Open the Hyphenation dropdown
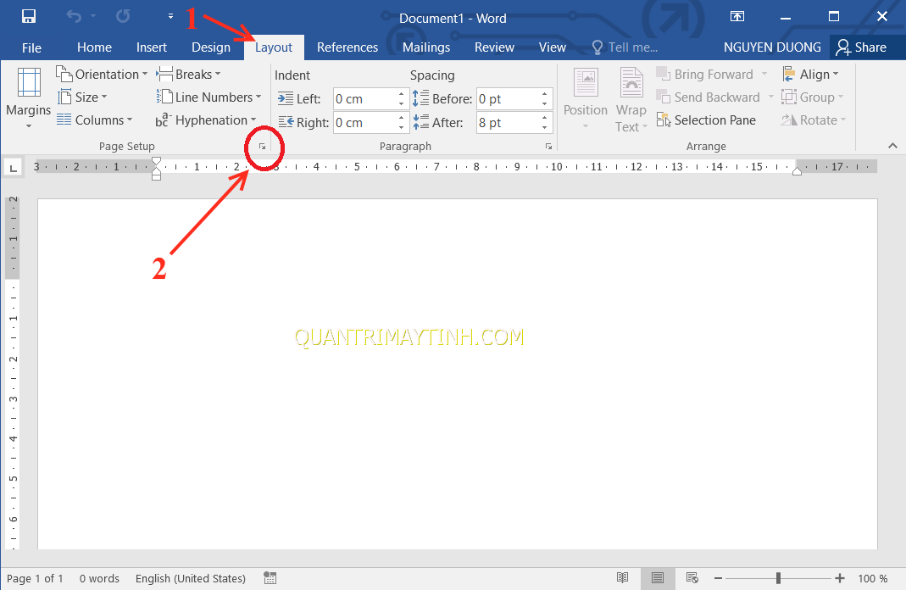 click(206, 120)
